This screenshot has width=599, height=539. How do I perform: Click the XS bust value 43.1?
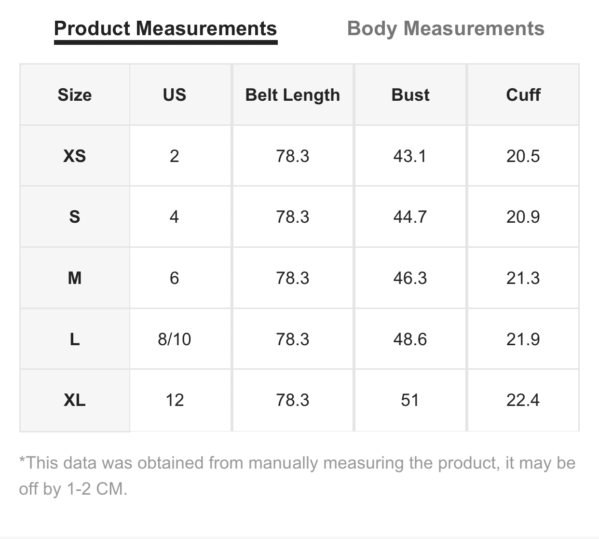(410, 156)
